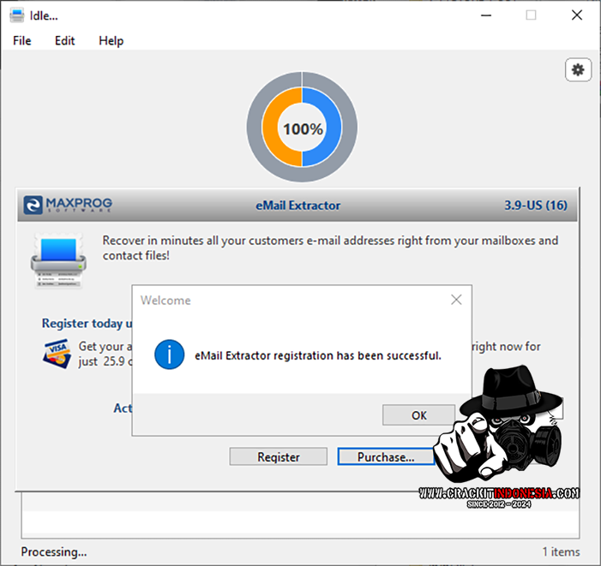Open the Edit menu
The width and height of the screenshot is (601, 566).
point(65,40)
